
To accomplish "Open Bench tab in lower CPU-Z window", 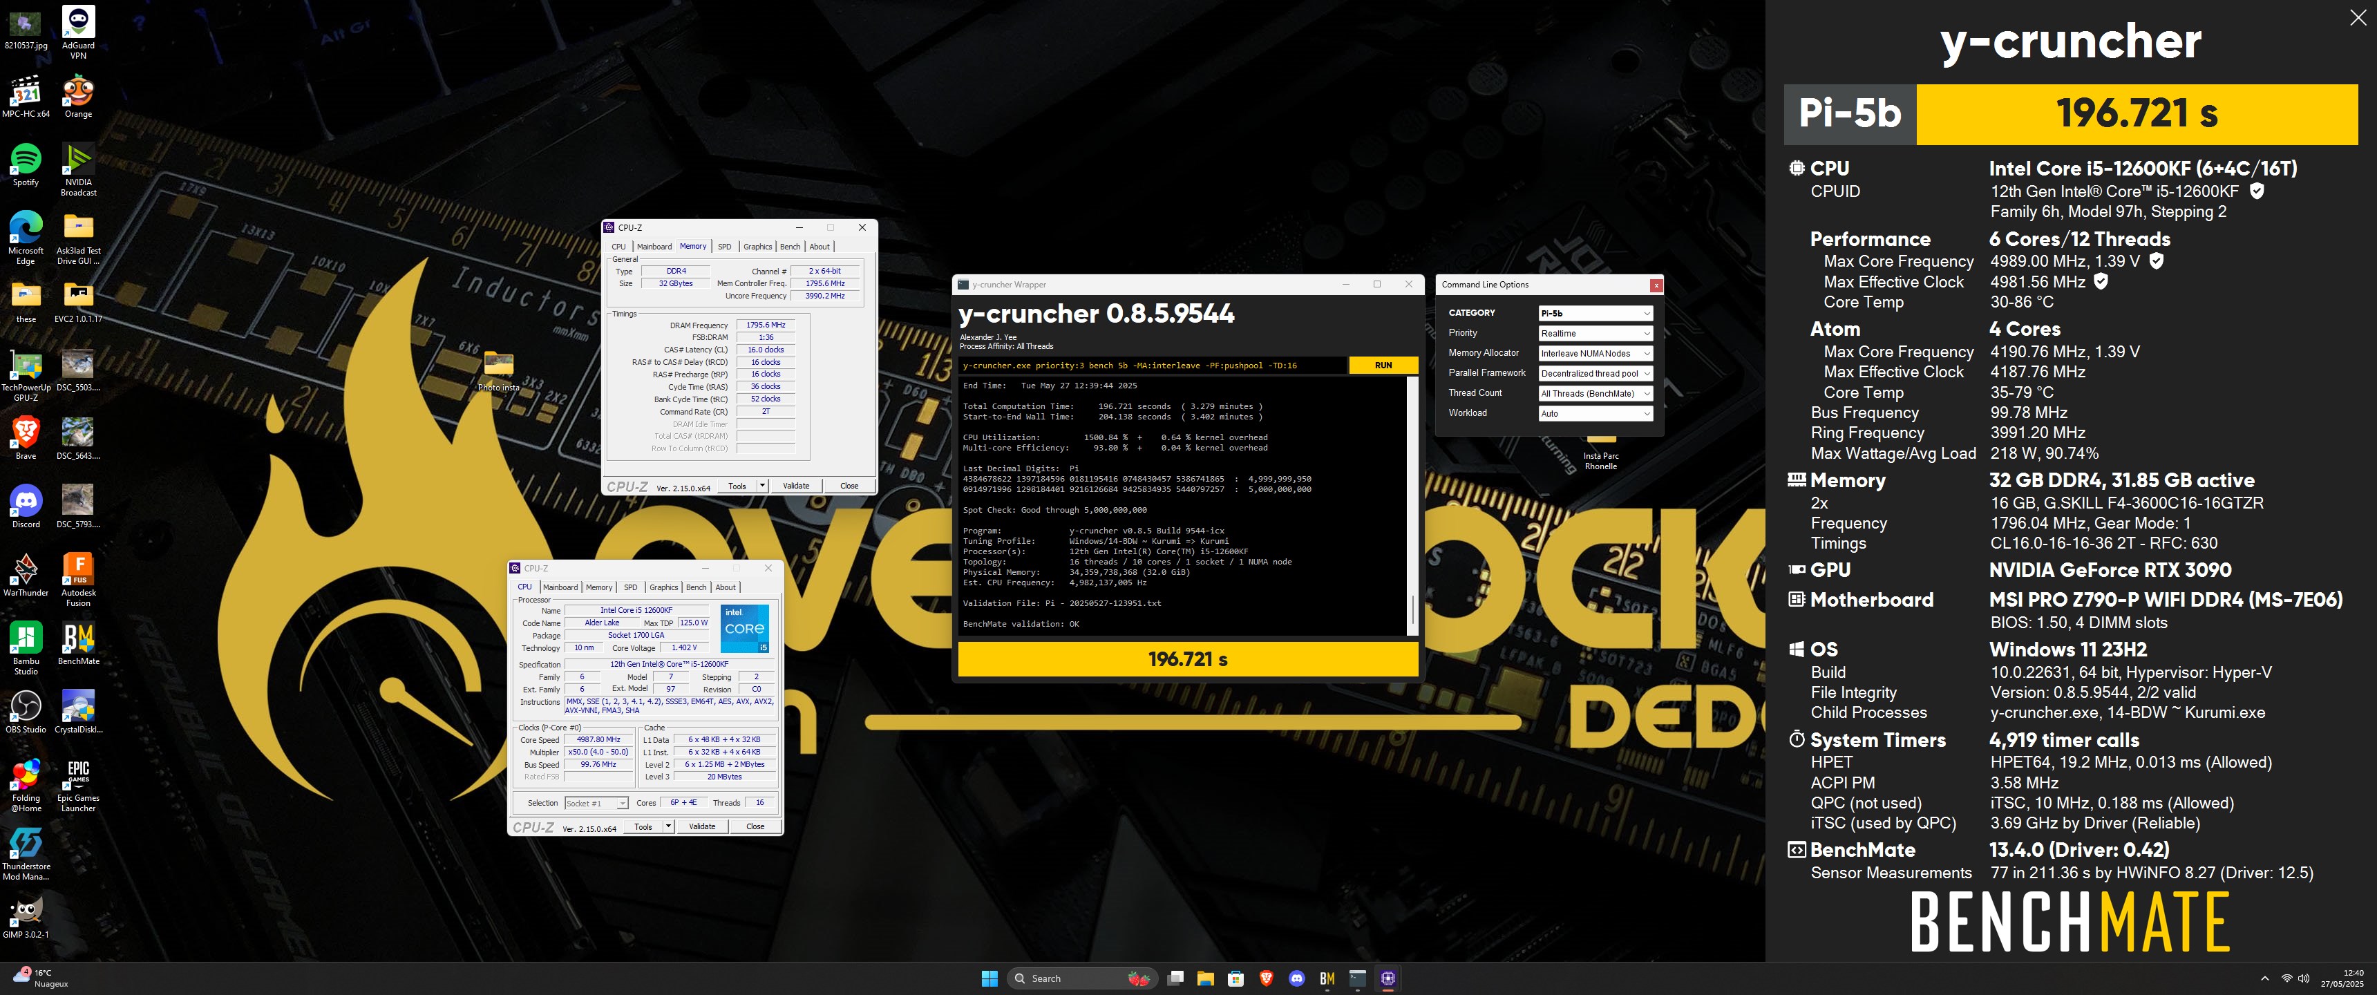I will tap(696, 587).
